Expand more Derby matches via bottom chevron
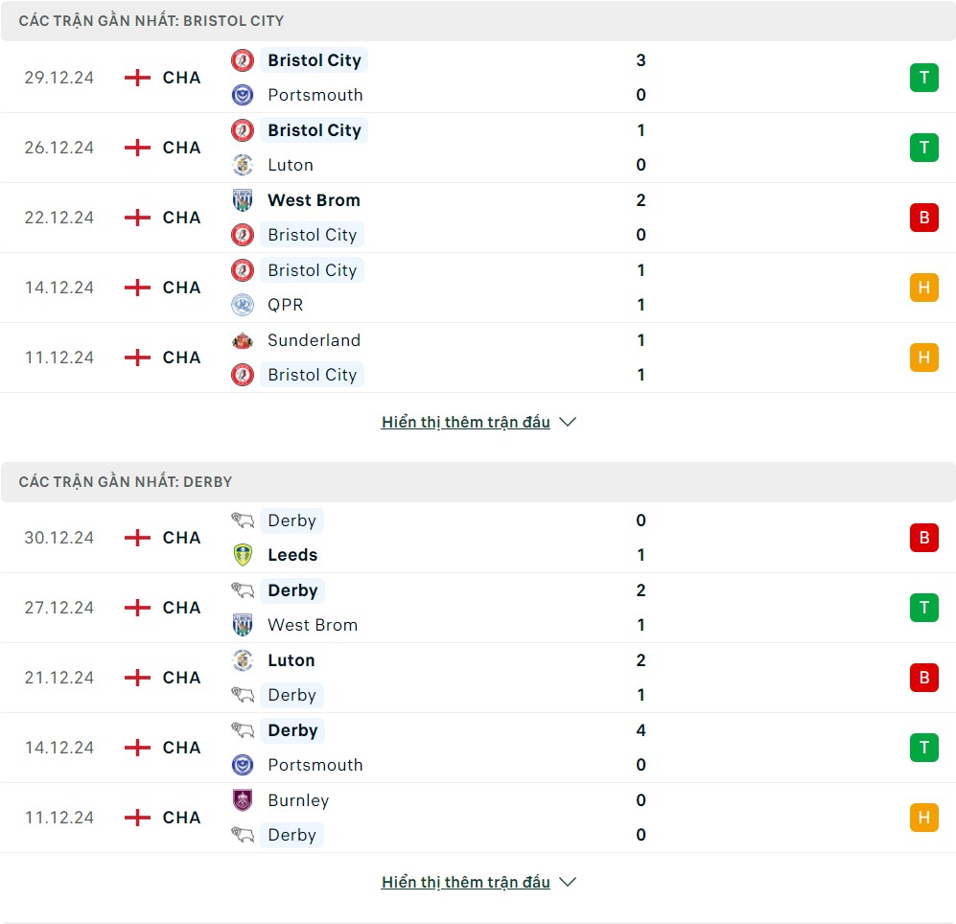Image resolution: width=956 pixels, height=924 pixels. tap(568, 882)
